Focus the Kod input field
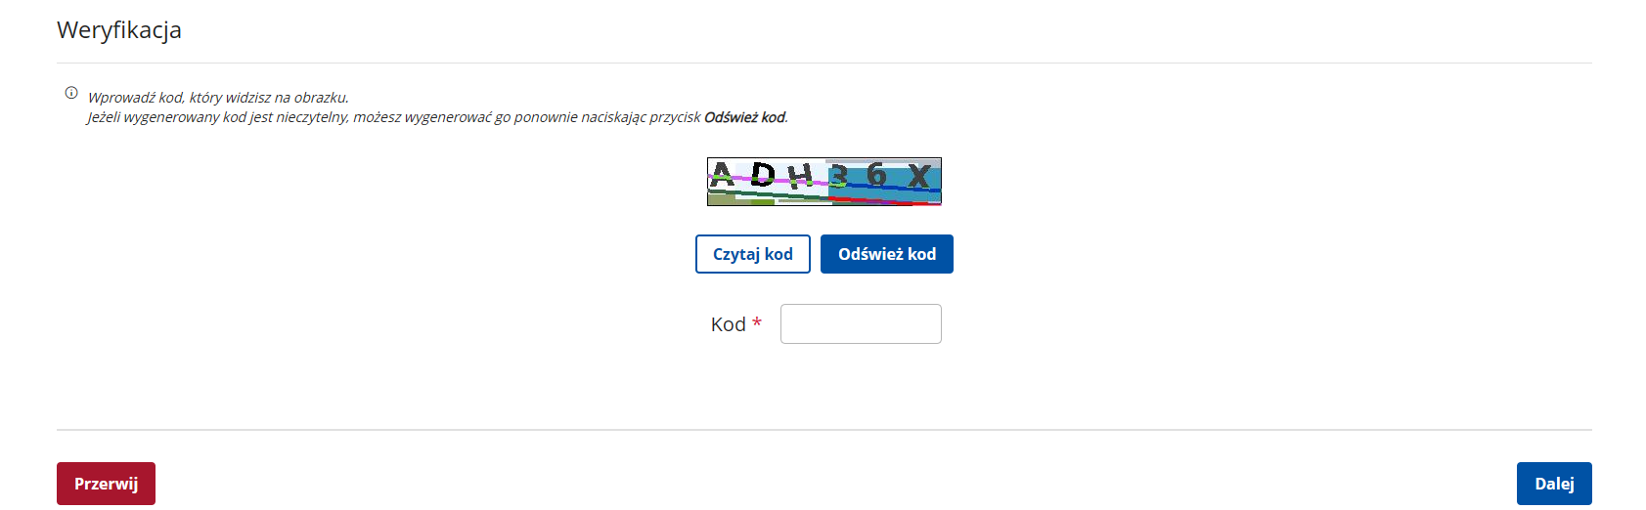This screenshot has height=510, width=1646. [x=861, y=323]
